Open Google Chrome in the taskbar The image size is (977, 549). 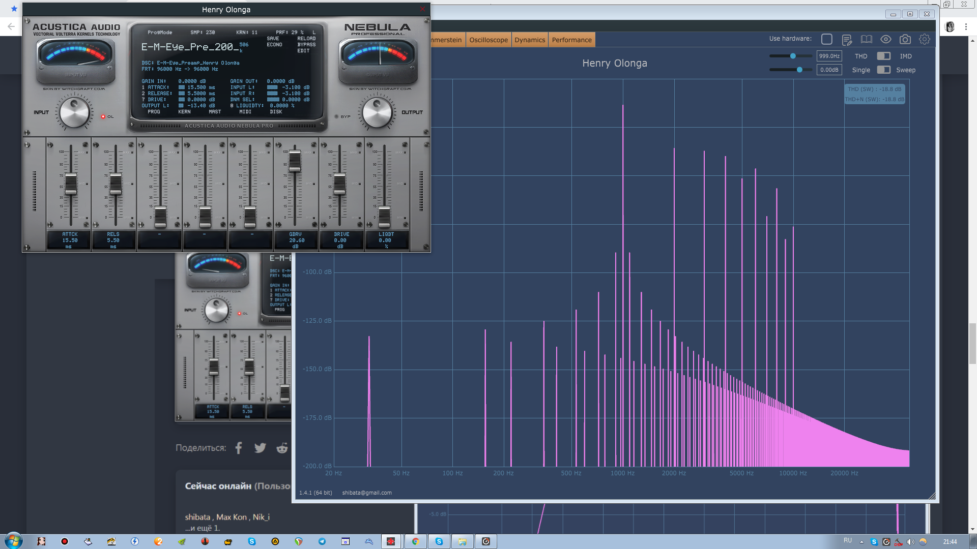click(x=415, y=541)
